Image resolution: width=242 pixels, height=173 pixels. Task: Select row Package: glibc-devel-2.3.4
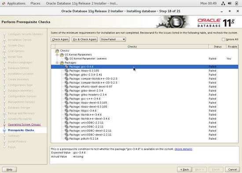point(145,91)
